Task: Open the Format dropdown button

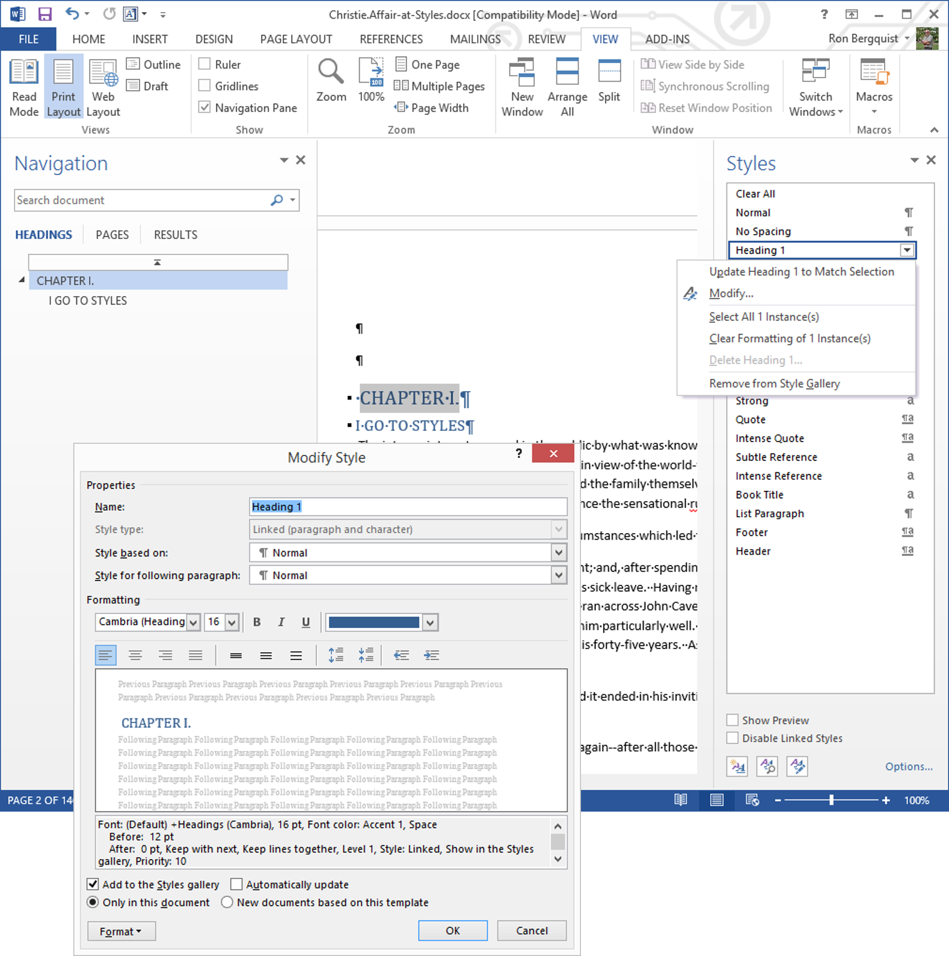Action: coord(121,931)
